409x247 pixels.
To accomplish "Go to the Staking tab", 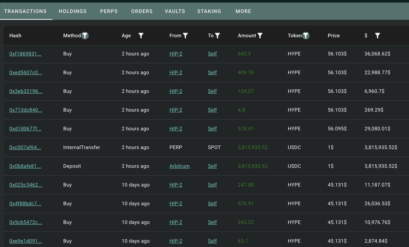I will pos(209,11).
